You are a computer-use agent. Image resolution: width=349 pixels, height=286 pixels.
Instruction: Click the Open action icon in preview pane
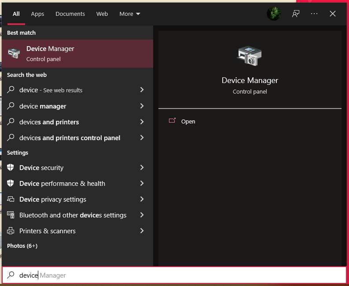coord(172,121)
